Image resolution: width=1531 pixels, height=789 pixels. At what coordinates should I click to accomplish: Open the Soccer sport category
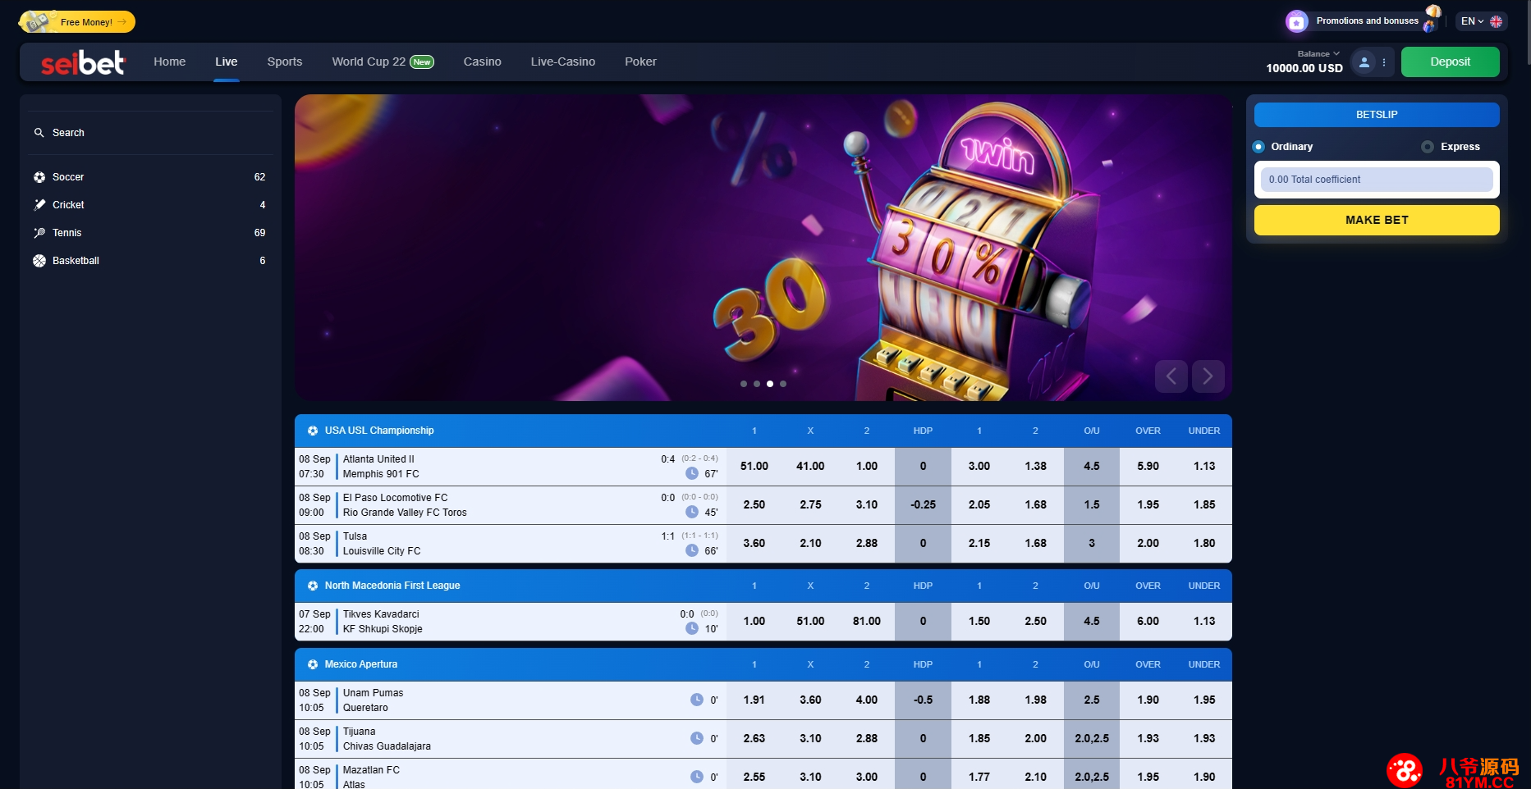pyautogui.click(x=149, y=177)
